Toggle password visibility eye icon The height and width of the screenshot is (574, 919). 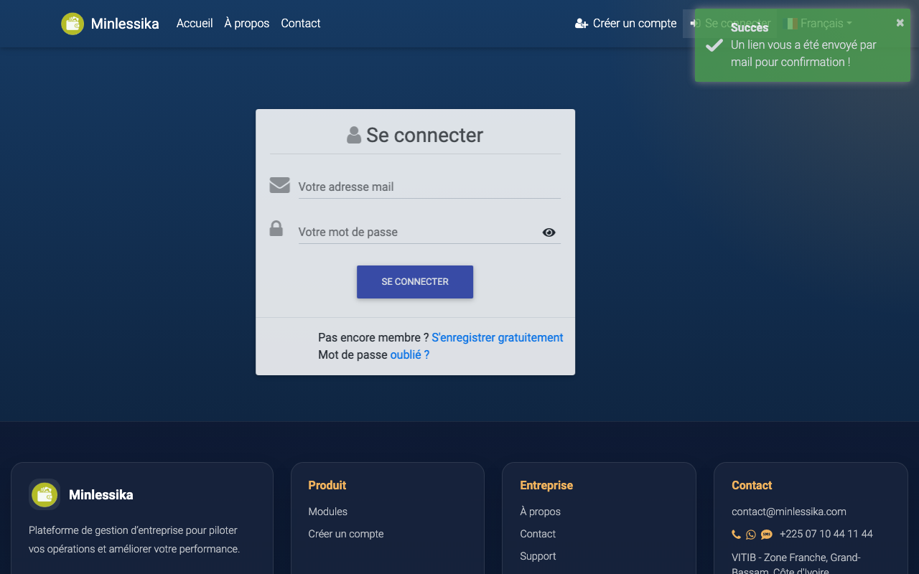pyautogui.click(x=549, y=232)
